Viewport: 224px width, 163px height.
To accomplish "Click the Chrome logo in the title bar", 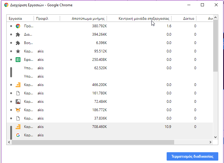I will click(6, 5).
